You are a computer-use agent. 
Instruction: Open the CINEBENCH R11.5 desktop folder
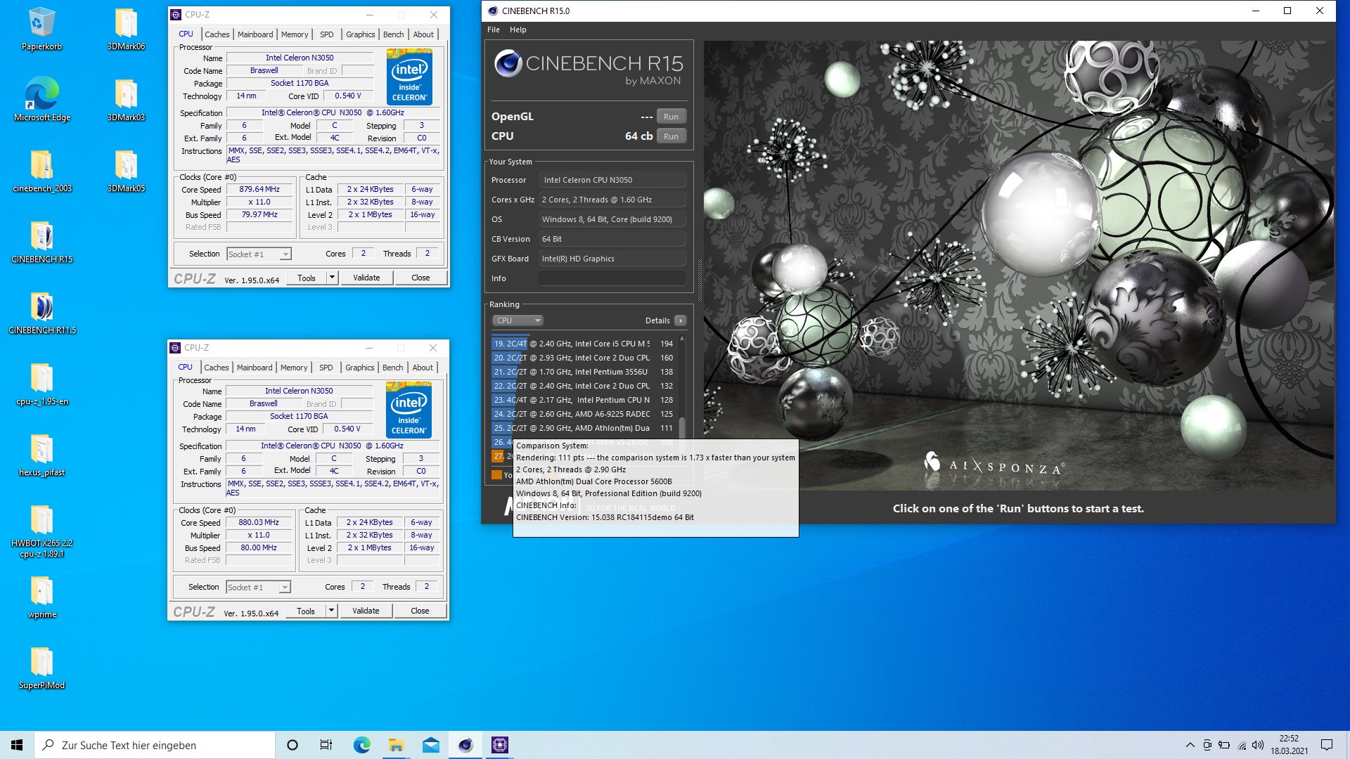(41, 313)
